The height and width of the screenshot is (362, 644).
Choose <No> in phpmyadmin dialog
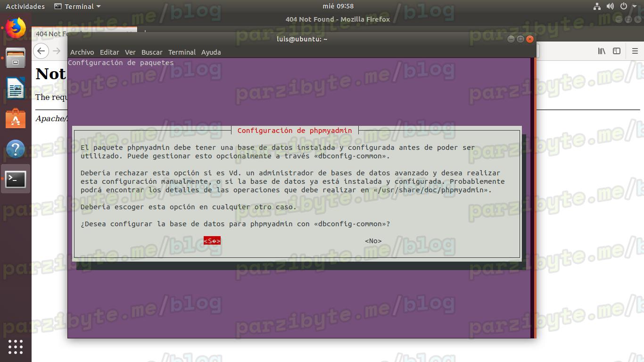click(x=373, y=241)
